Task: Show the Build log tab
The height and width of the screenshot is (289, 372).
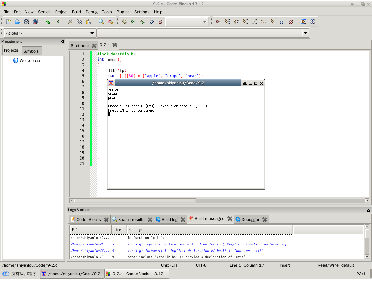Action: pos(170,220)
